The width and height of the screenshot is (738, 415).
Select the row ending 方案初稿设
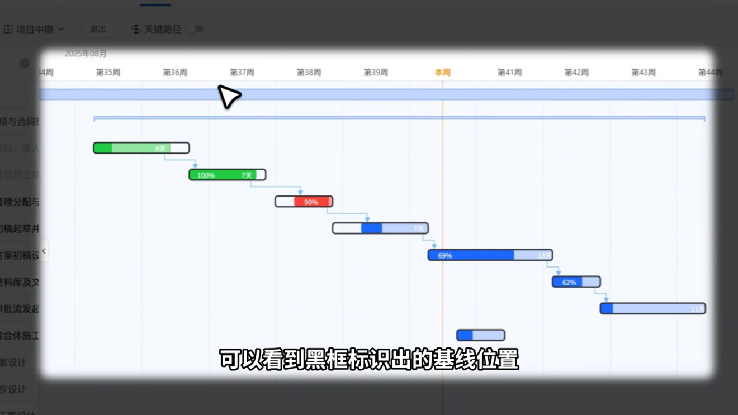pyautogui.click(x=20, y=255)
